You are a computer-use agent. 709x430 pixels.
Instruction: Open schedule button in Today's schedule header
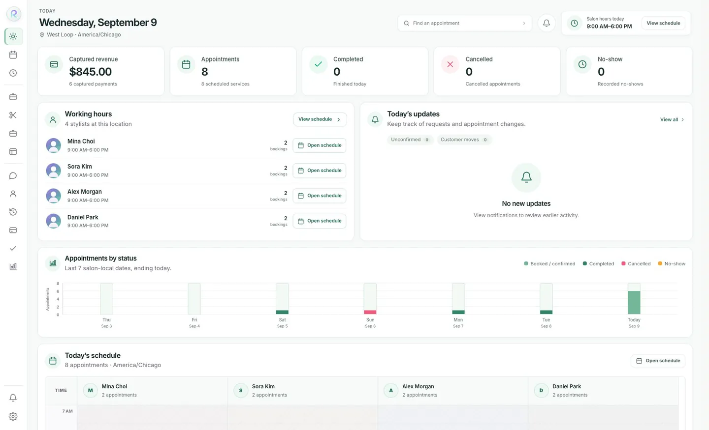coord(658,361)
